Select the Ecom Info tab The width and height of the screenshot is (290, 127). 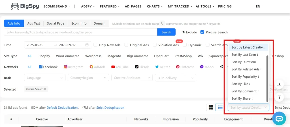(x=79, y=23)
